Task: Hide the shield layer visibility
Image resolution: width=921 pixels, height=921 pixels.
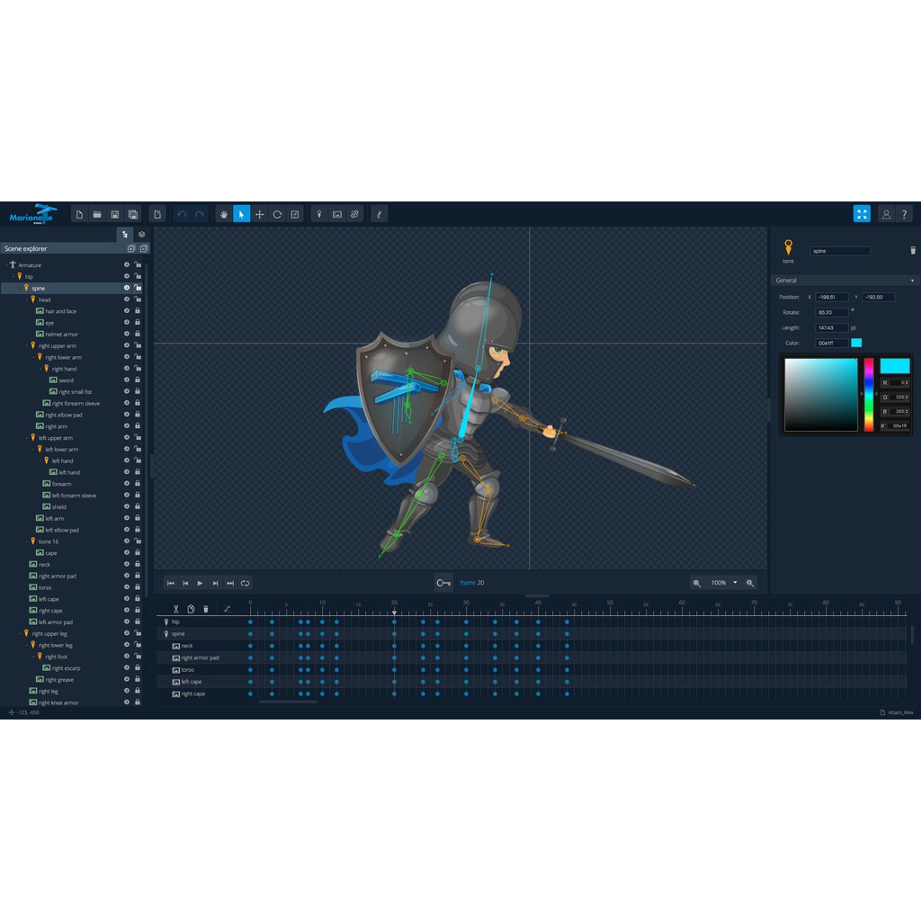Action: (x=127, y=507)
